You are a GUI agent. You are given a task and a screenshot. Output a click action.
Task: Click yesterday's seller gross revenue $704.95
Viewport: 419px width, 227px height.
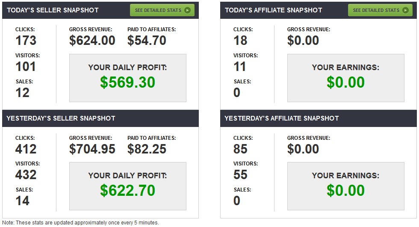click(92, 149)
